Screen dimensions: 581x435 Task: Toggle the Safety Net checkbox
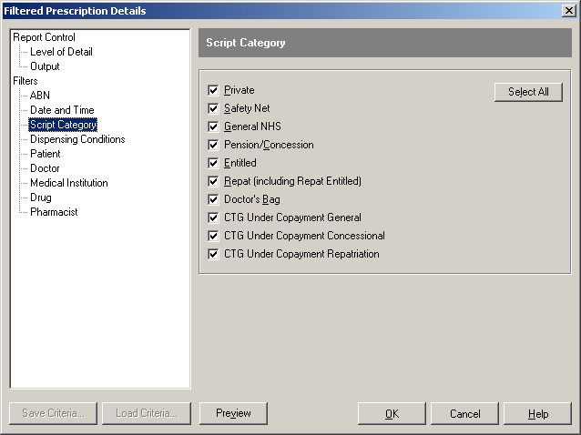pyautogui.click(x=213, y=108)
